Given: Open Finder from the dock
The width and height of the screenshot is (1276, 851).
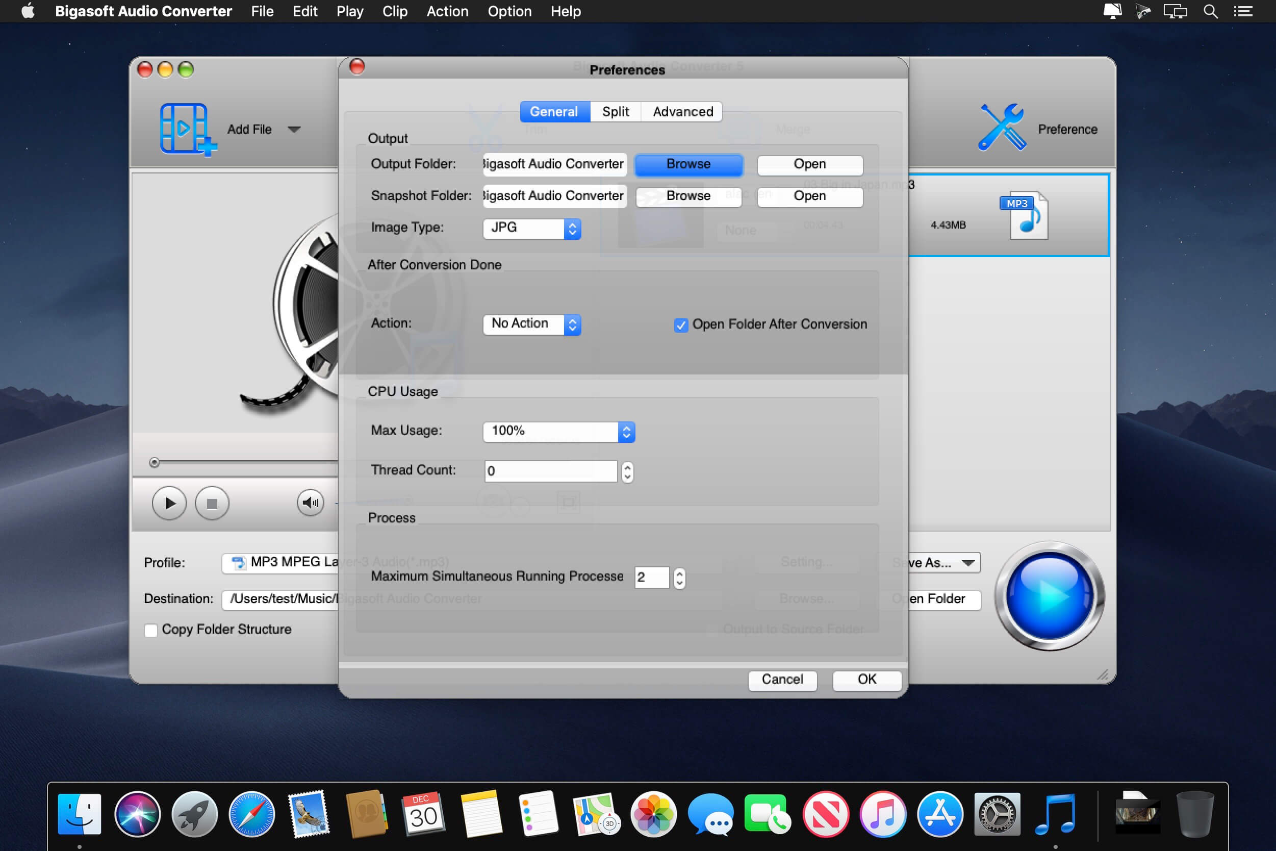Looking at the screenshot, I should click(x=79, y=814).
